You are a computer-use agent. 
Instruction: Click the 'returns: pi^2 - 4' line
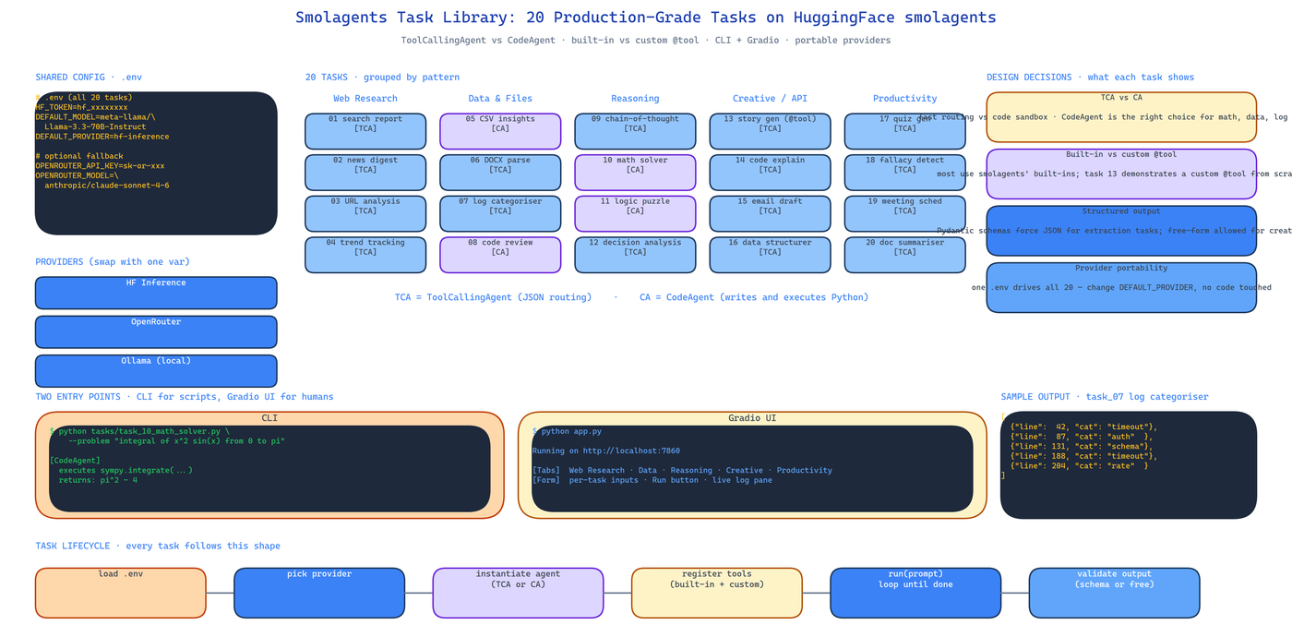(x=98, y=480)
